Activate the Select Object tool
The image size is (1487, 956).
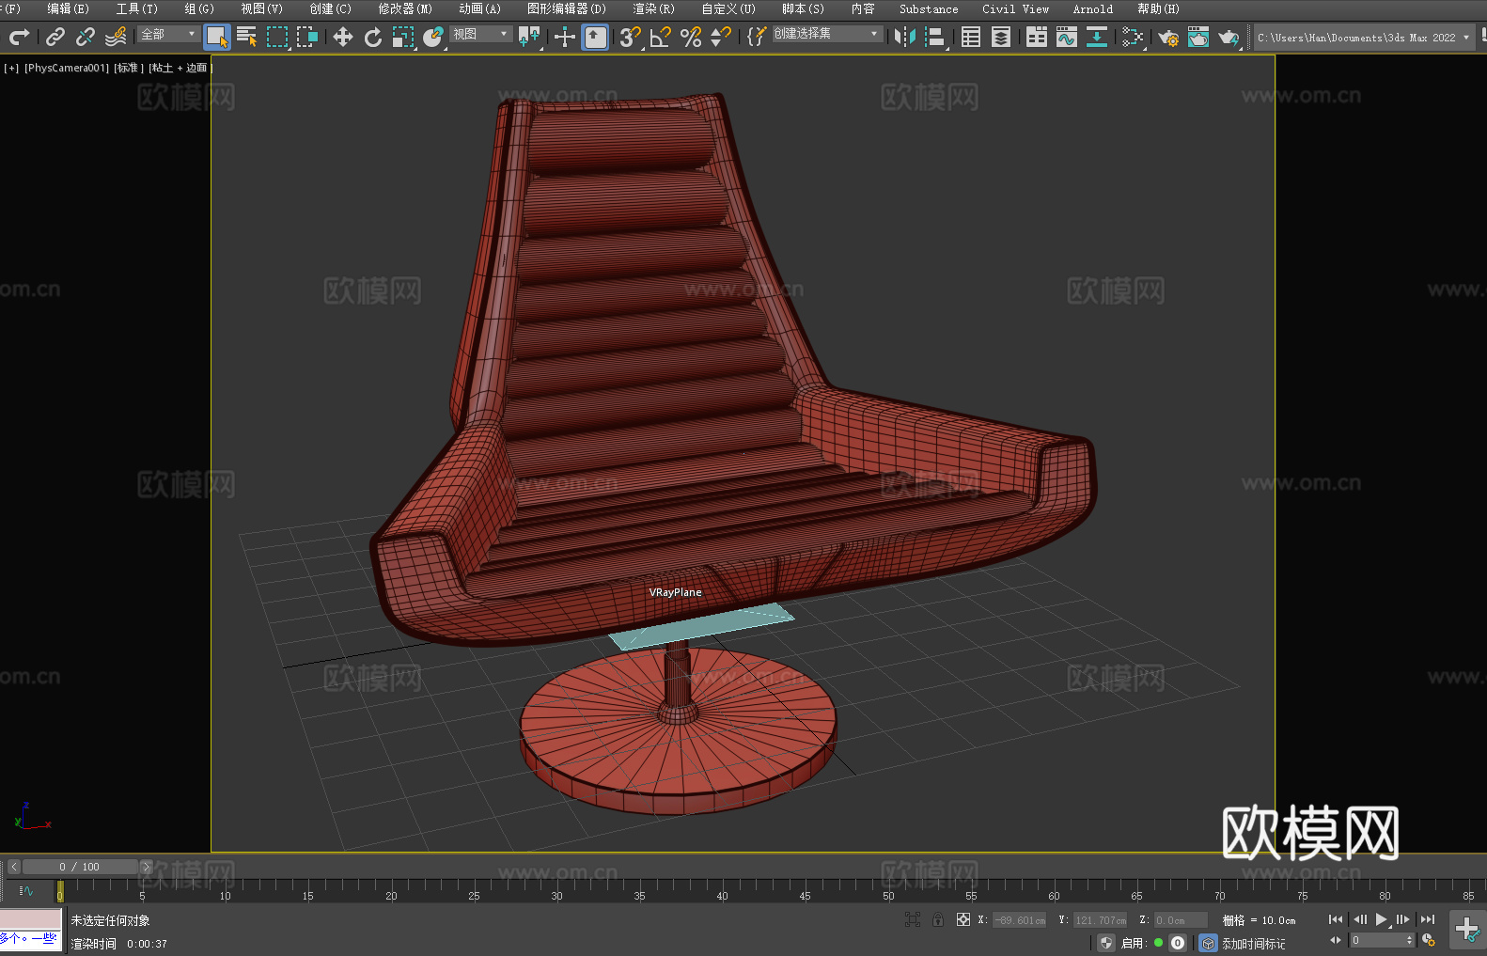217,37
